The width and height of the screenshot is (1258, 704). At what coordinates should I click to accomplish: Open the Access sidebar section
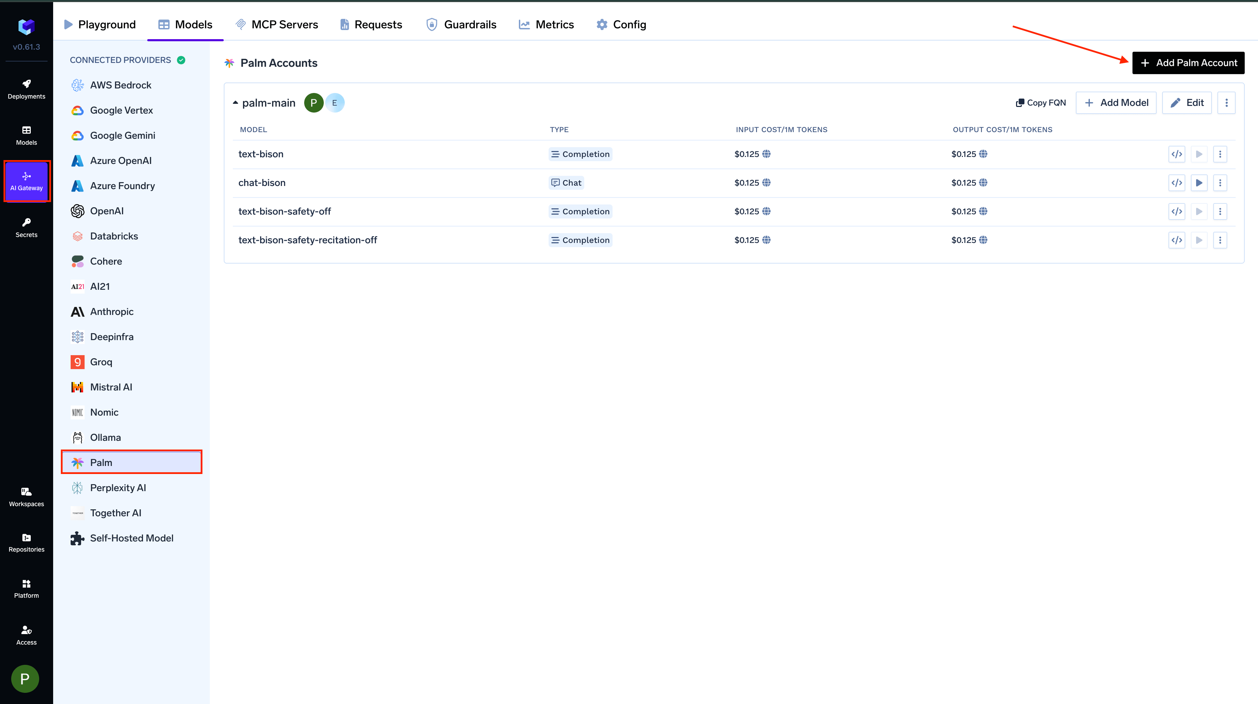point(26,635)
